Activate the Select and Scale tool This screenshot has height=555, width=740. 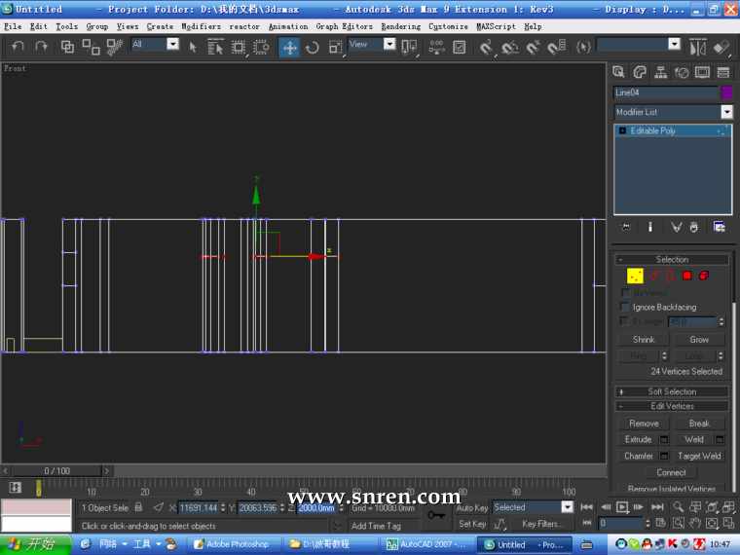tap(336, 47)
